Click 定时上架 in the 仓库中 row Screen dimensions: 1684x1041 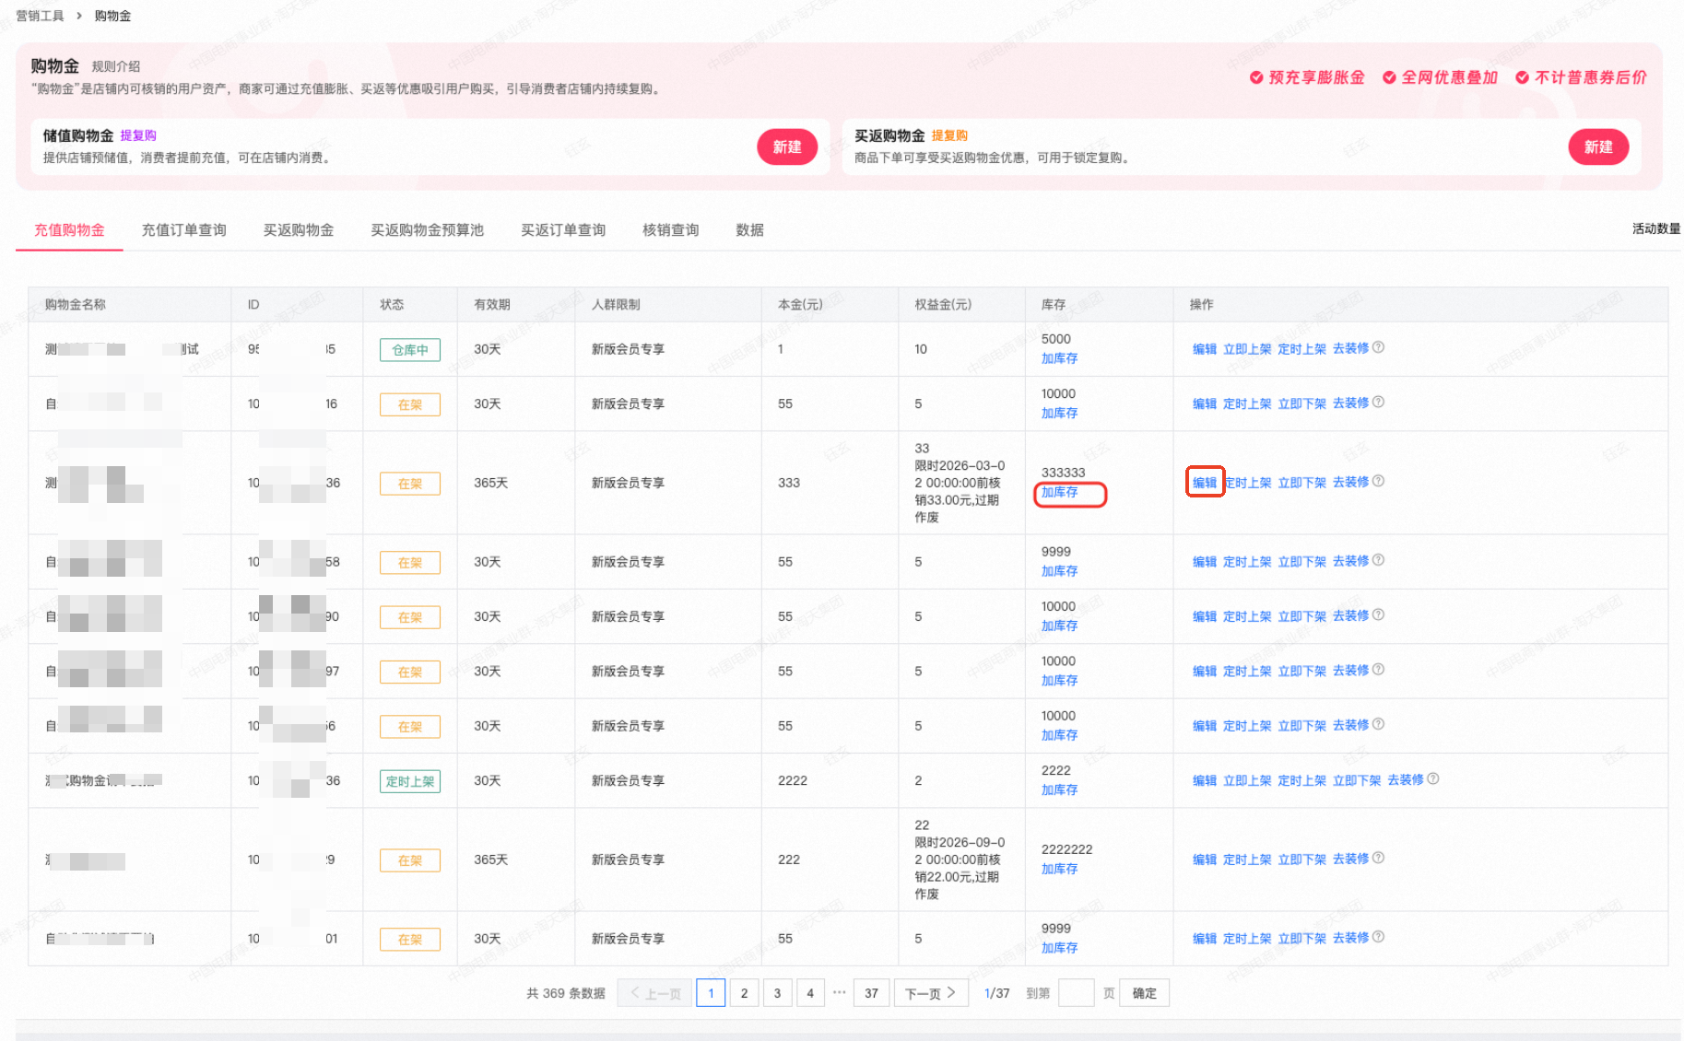(x=1302, y=349)
